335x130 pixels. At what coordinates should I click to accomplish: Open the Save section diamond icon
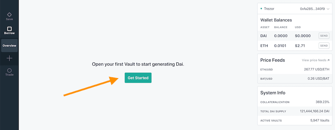(9, 14)
